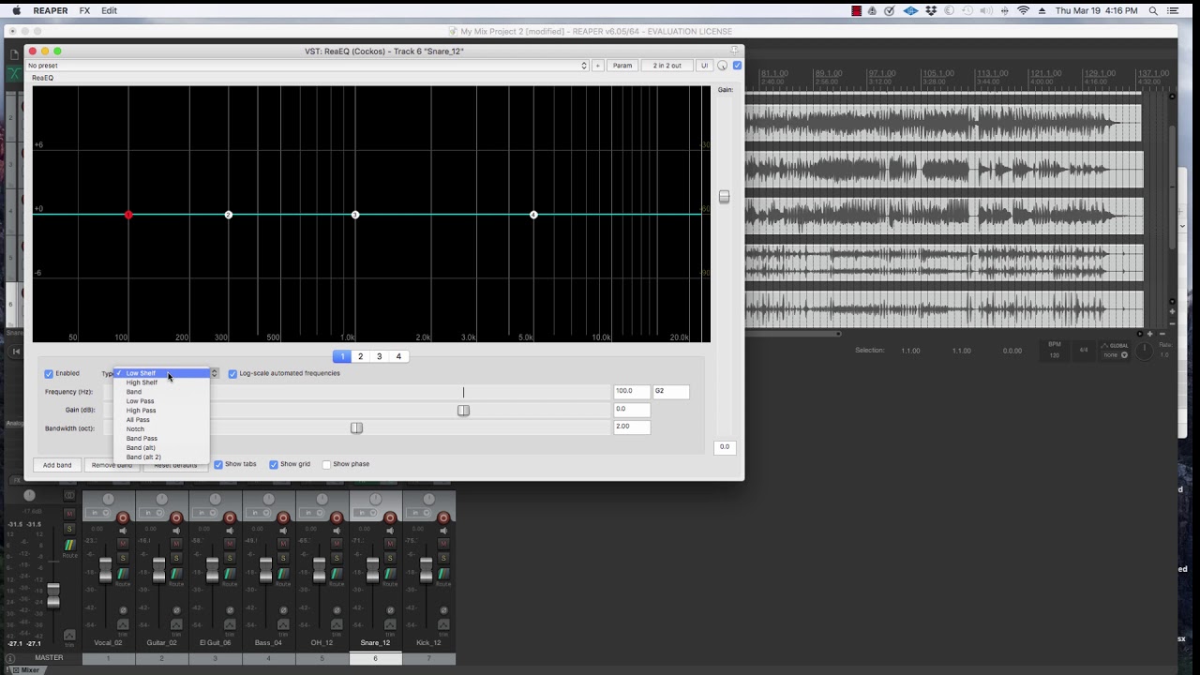Arm record on Kick_12 mixer channel
The width and height of the screenshot is (1200, 675).
point(443,517)
